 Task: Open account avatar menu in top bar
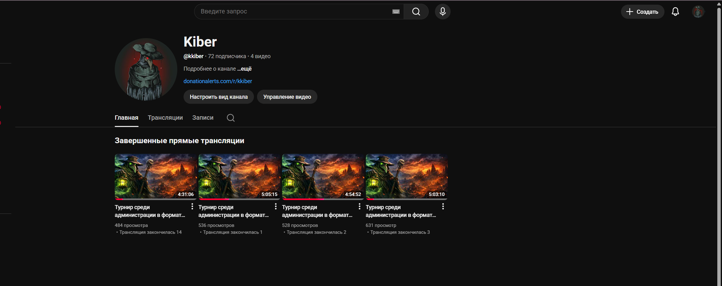(x=698, y=12)
